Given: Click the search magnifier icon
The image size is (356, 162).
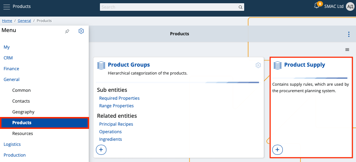Looking at the screenshot, I should (241, 7).
